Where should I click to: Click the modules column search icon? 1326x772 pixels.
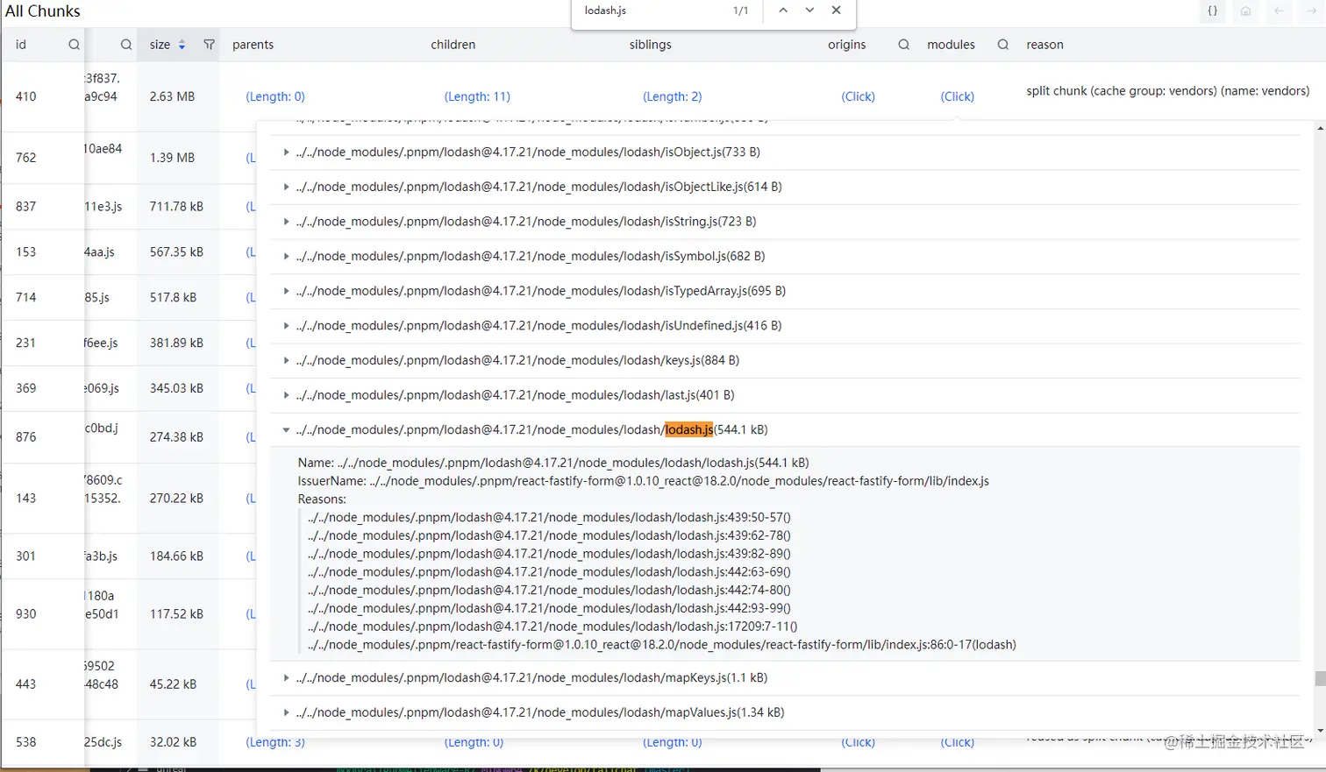coord(1002,45)
